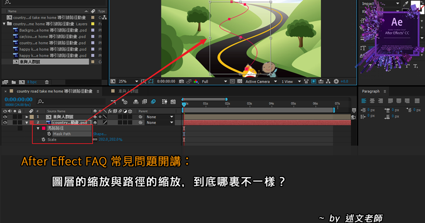Enable fast previews in the viewer
The width and height of the screenshot is (425, 223).
(314, 81)
